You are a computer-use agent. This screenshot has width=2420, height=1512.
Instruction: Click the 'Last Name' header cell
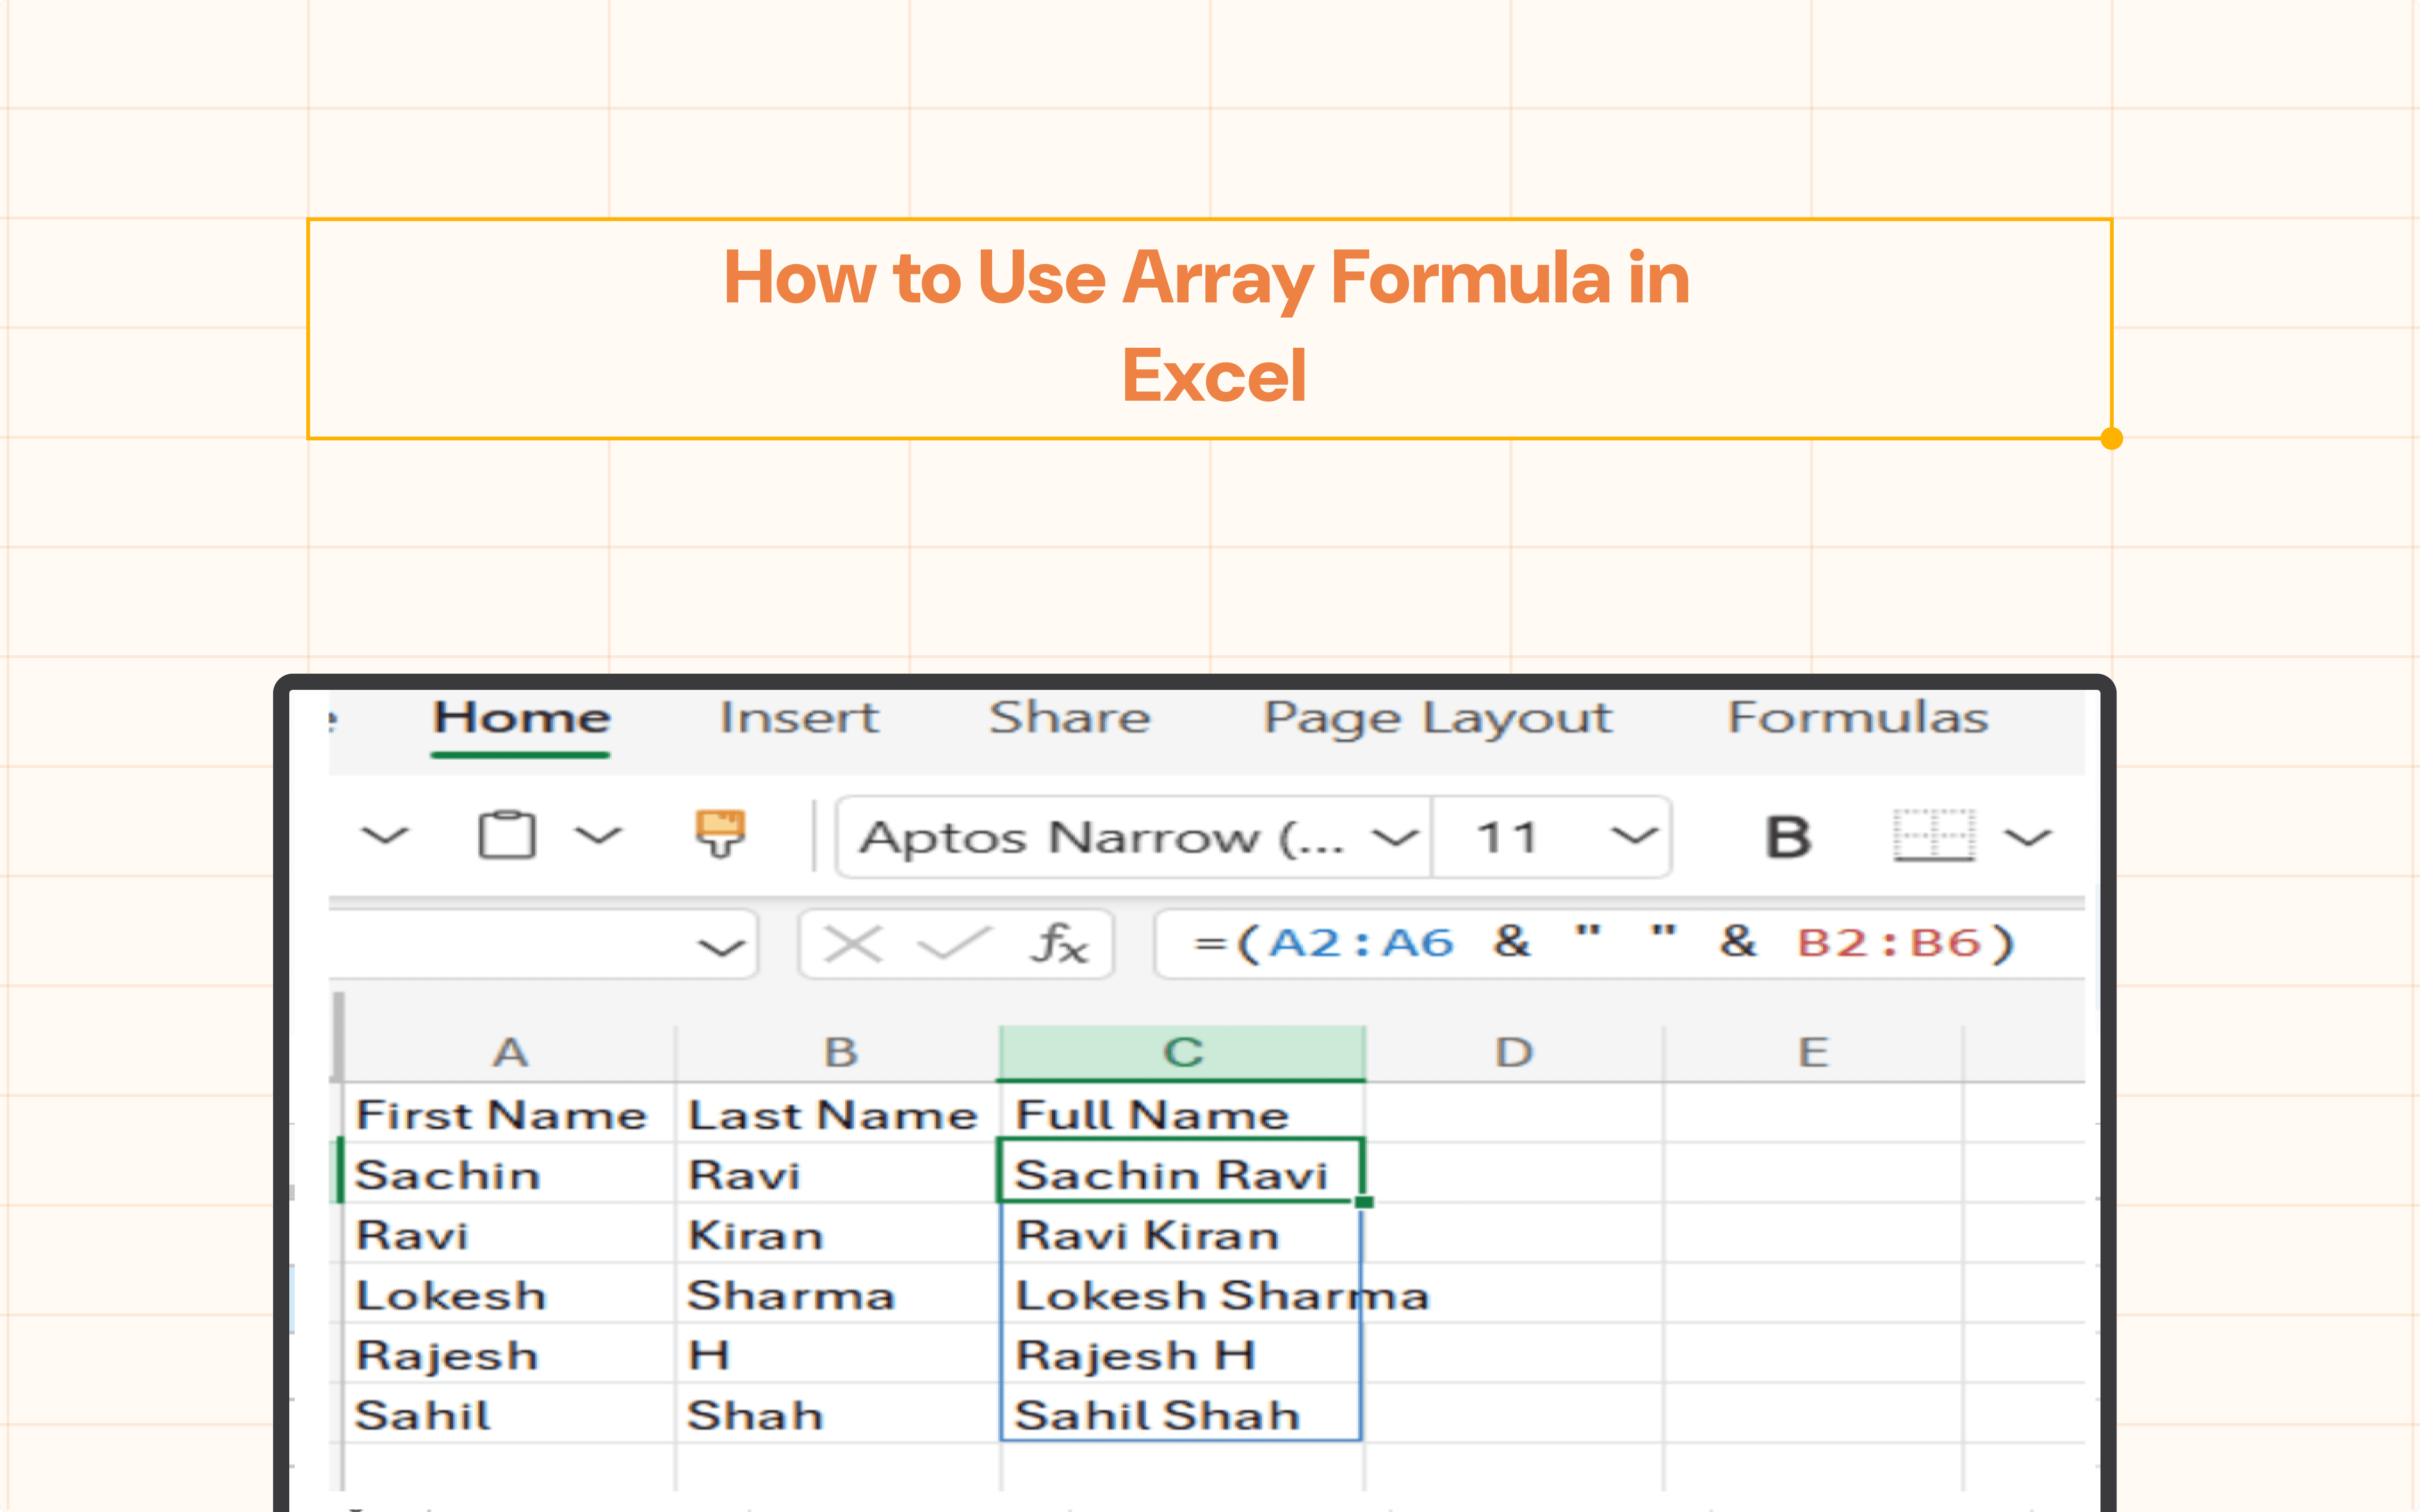[838, 1113]
